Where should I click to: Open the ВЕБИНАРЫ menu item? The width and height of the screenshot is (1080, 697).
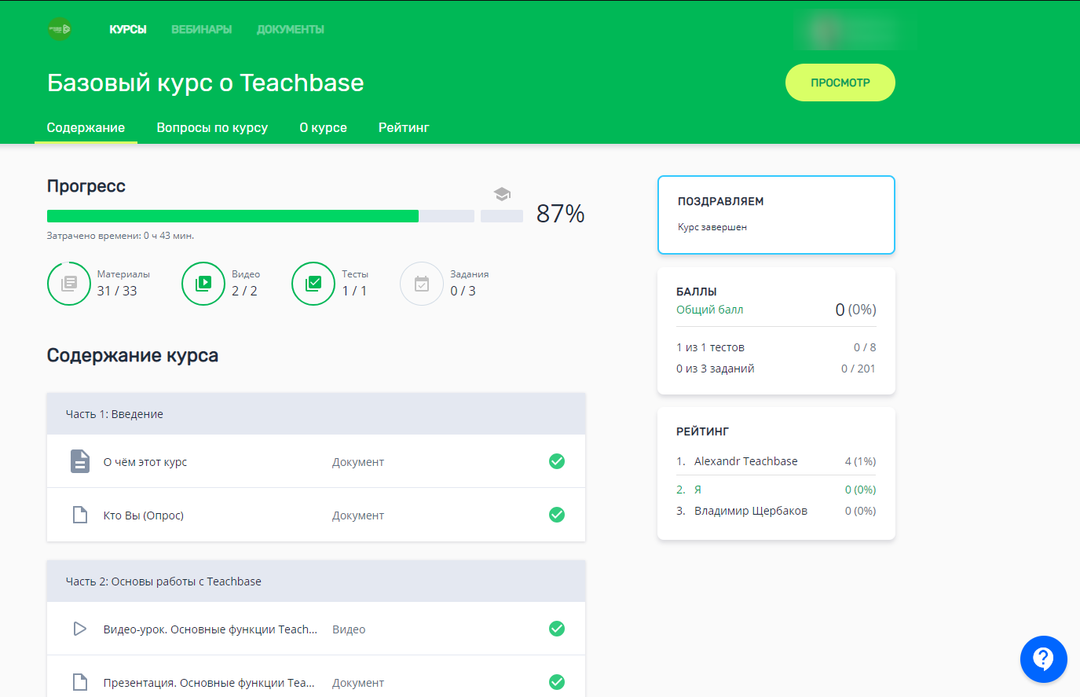tap(202, 29)
